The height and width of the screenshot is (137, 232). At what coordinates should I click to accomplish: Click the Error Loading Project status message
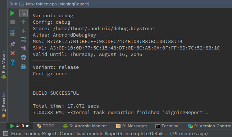pyautogui.click(x=109, y=134)
